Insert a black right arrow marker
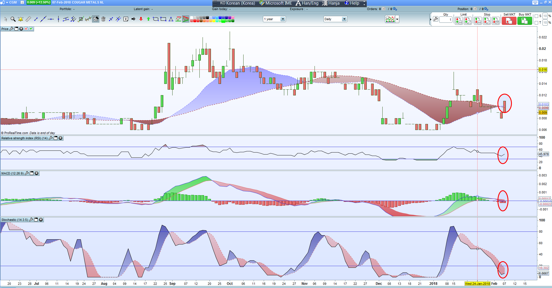 tap(133, 19)
